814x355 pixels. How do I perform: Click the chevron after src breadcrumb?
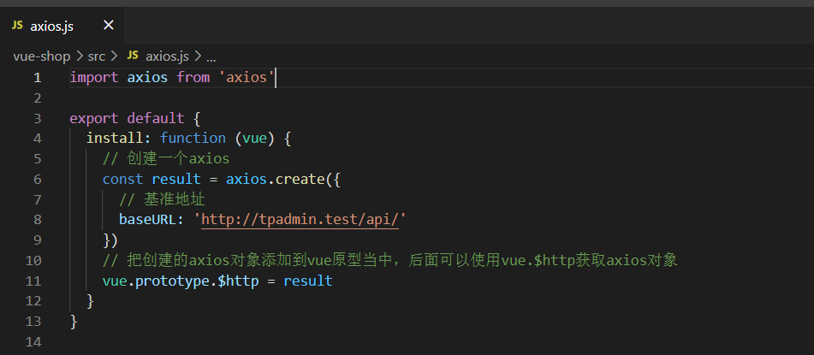(x=114, y=56)
